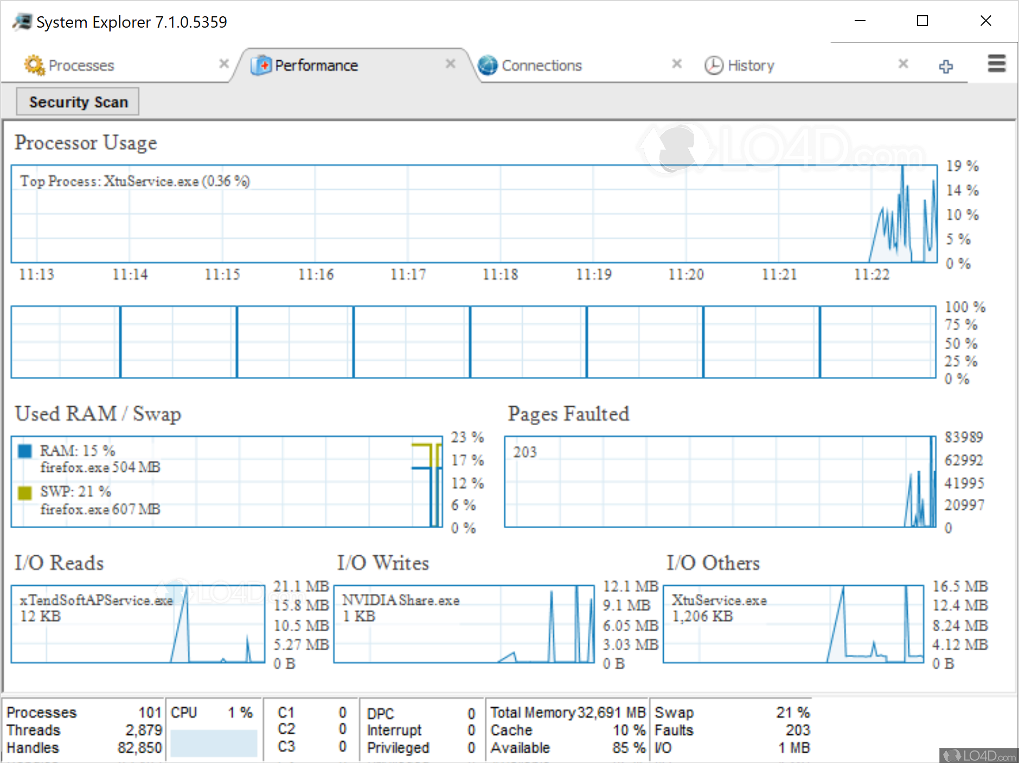
Task: Click 'RAM: 15 %' label
Action: (x=78, y=451)
